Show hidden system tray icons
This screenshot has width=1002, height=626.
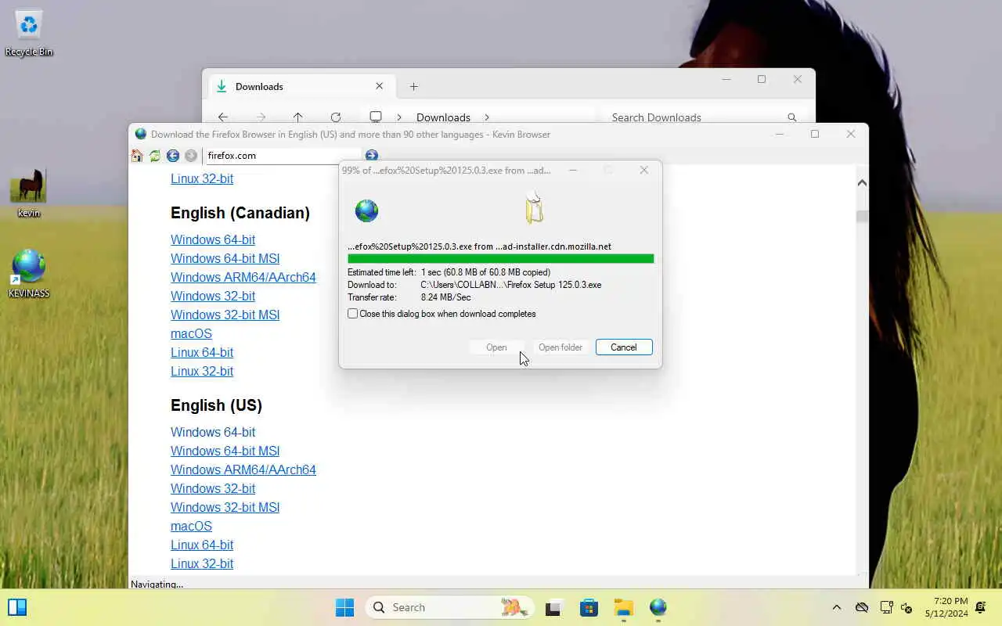(837, 607)
